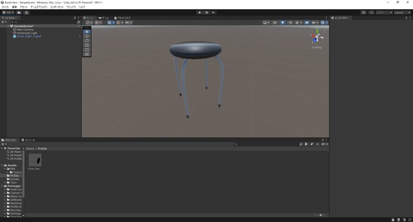Open the Layout dropdown
The image size is (413, 222).
click(402, 13)
